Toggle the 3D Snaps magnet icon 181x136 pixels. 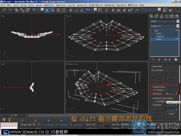(x=113, y=10)
